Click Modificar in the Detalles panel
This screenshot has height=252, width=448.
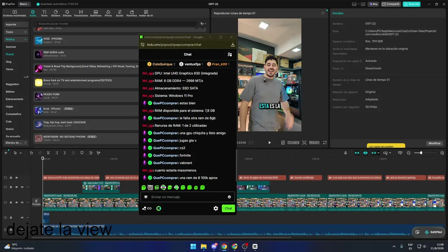click(435, 143)
